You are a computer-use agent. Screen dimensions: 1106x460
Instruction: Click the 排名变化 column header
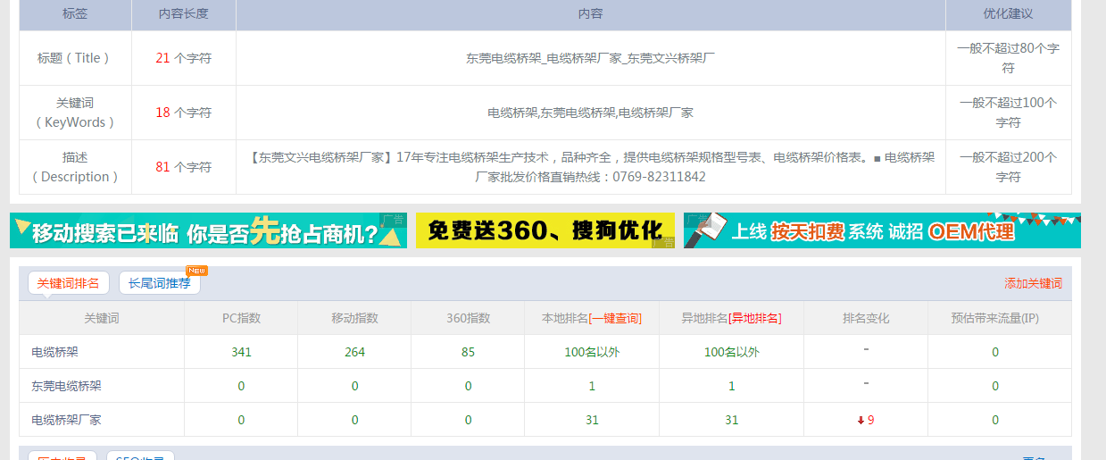point(866,318)
